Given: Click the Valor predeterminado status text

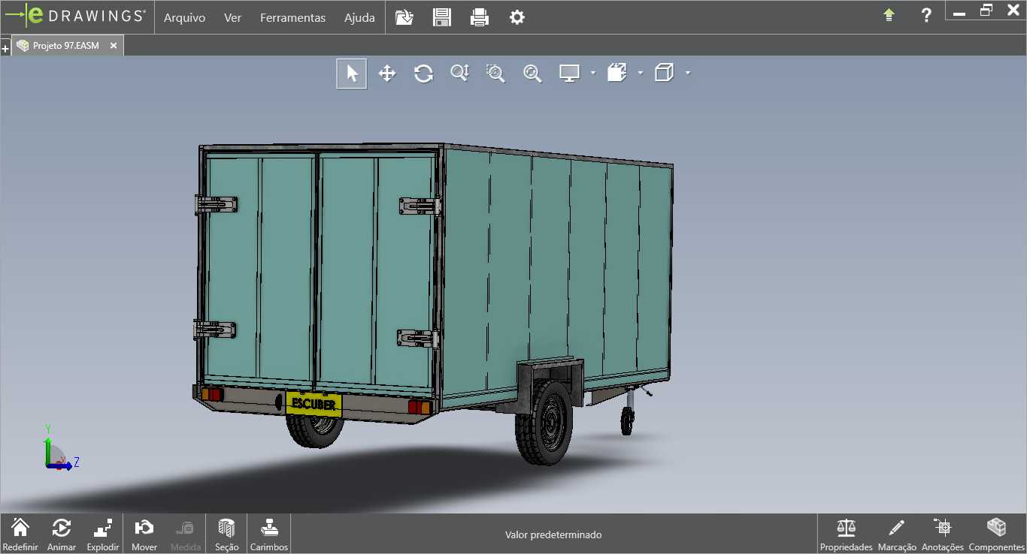Looking at the screenshot, I should click(x=553, y=535).
